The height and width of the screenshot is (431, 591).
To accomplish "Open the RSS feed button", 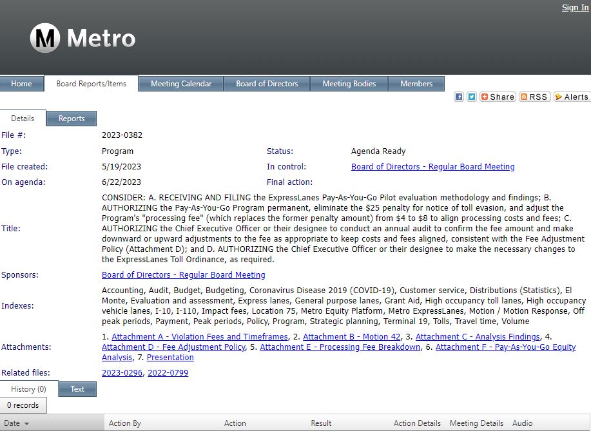I will [534, 97].
